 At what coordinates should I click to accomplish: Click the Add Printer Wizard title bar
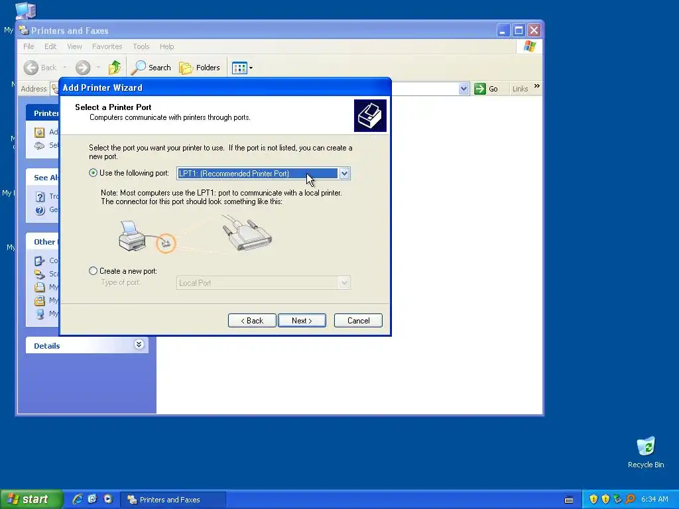(x=225, y=87)
